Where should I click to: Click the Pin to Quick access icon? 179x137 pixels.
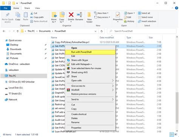coord(8,15)
